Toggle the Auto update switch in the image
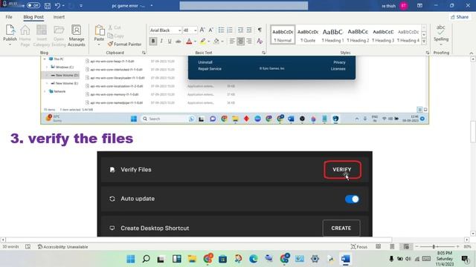 tap(352, 199)
